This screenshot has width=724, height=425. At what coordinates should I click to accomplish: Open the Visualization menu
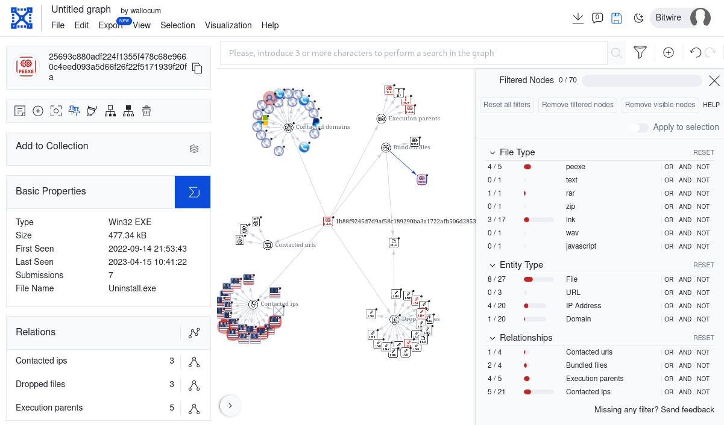coord(228,25)
